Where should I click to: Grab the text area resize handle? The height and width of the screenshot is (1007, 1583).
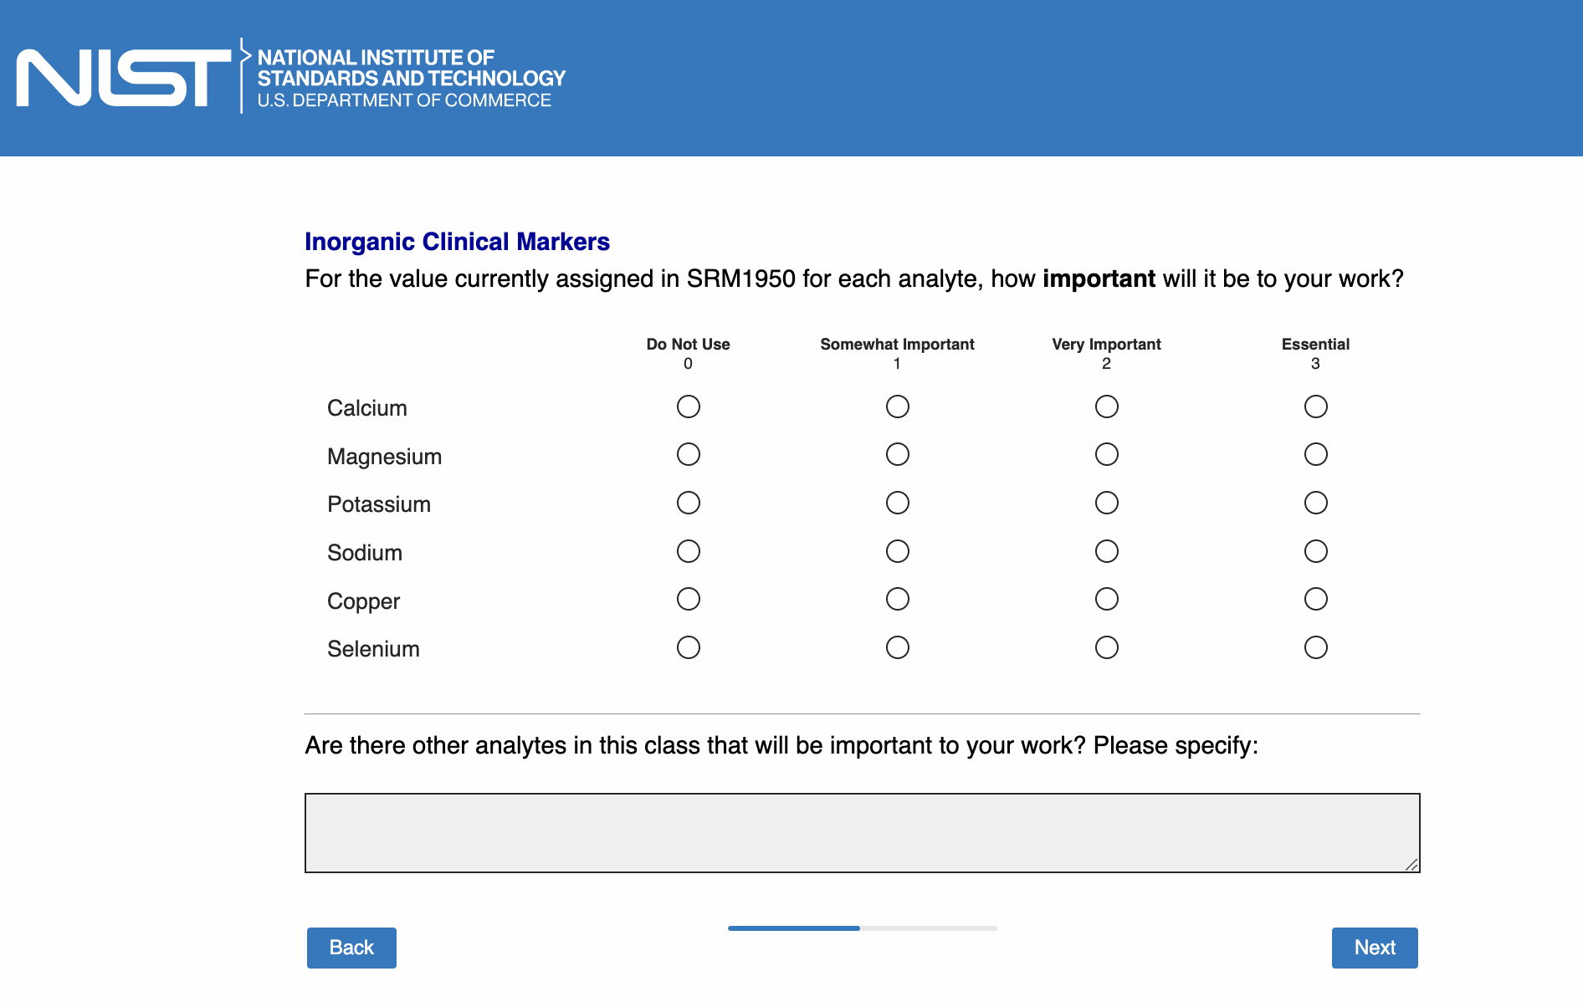tap(1411, 865)
